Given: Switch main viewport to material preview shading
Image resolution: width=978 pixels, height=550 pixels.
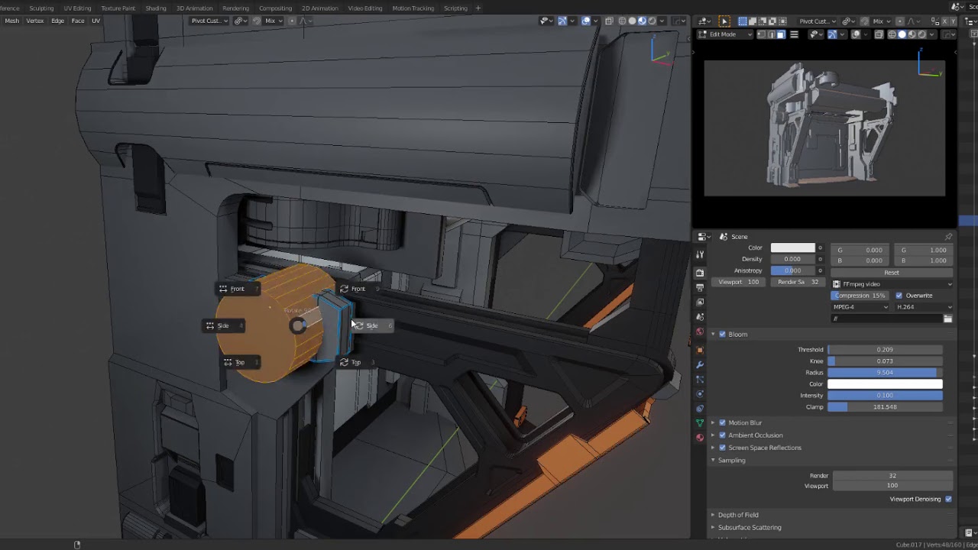Looking at the screenshot, I should [x=642, y=21].
